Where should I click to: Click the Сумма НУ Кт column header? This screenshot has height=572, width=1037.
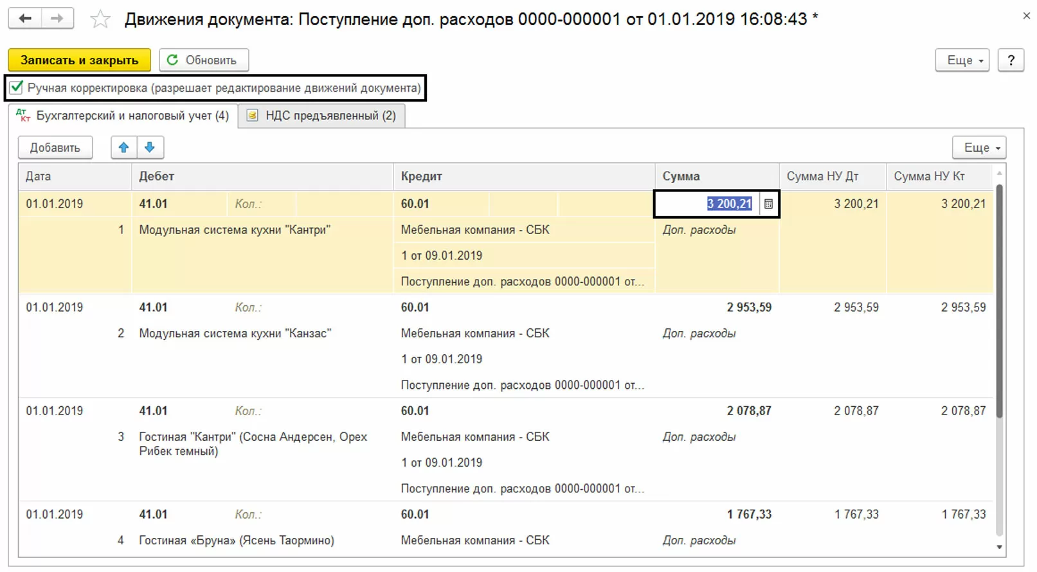(940, 176)
